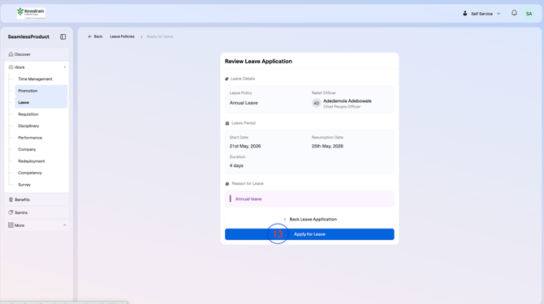Click the Leave Period calendar icon
This screenshot has width=544, height=304.
(x=227, y=123)
